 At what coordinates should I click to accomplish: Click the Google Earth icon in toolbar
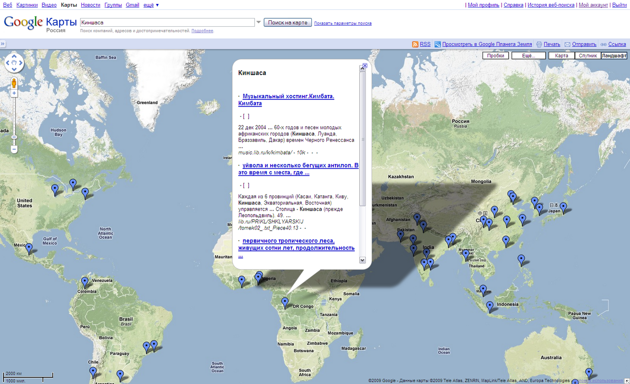[437, 44]
